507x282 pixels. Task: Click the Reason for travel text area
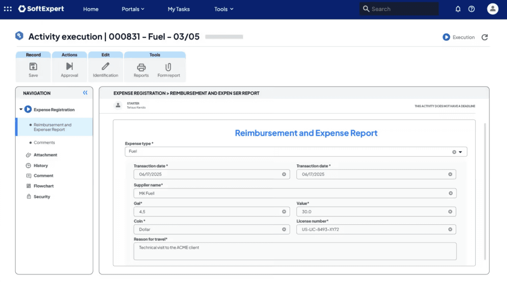(295, 251)
